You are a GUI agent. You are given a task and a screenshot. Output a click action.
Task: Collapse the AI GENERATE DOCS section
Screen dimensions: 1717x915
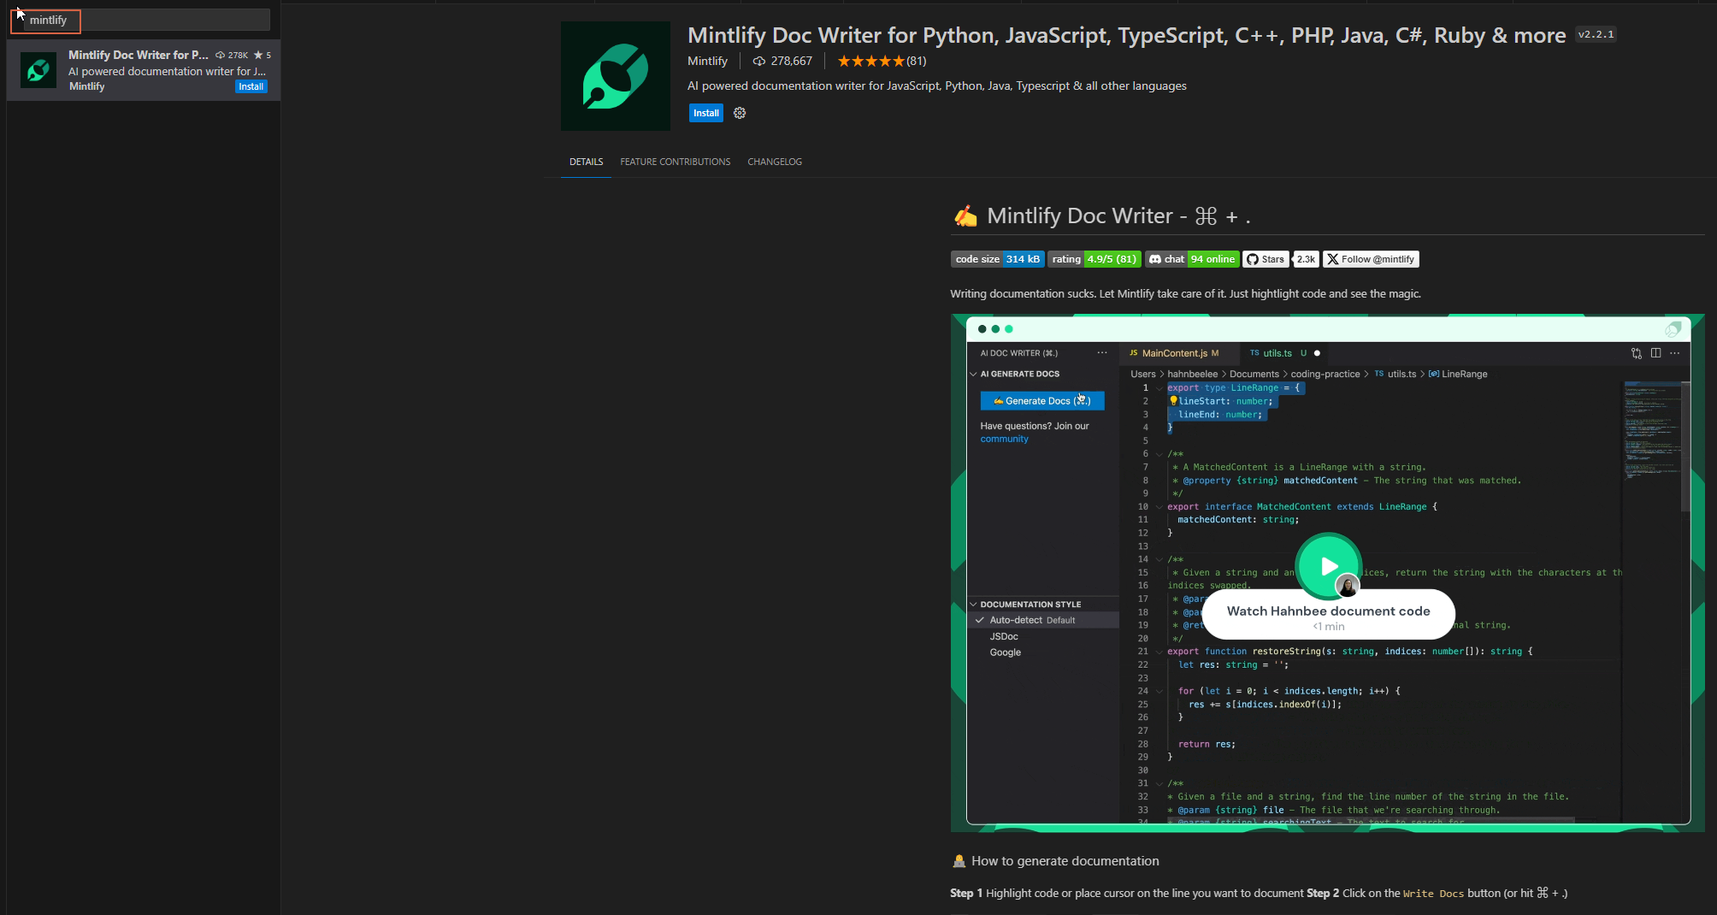(x=974, y=374)
